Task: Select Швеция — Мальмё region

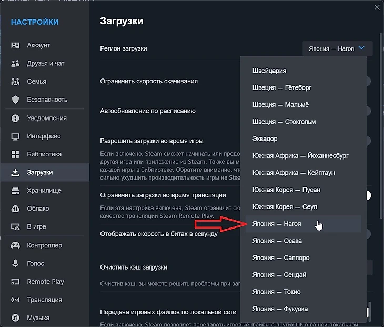Action: coord(303,105)
